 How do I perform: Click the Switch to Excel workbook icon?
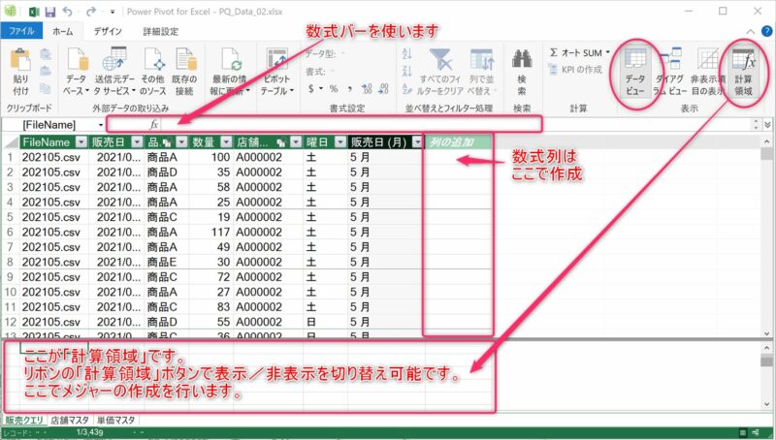[x=34, y=11]
